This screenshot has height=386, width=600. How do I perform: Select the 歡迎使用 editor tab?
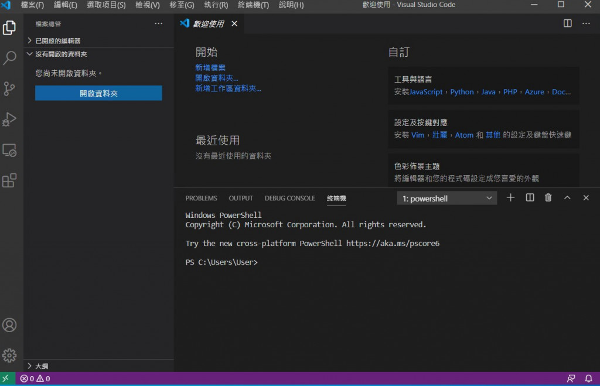point(208,23)
